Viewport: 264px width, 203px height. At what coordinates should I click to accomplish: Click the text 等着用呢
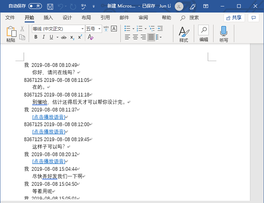coord(42,191)
